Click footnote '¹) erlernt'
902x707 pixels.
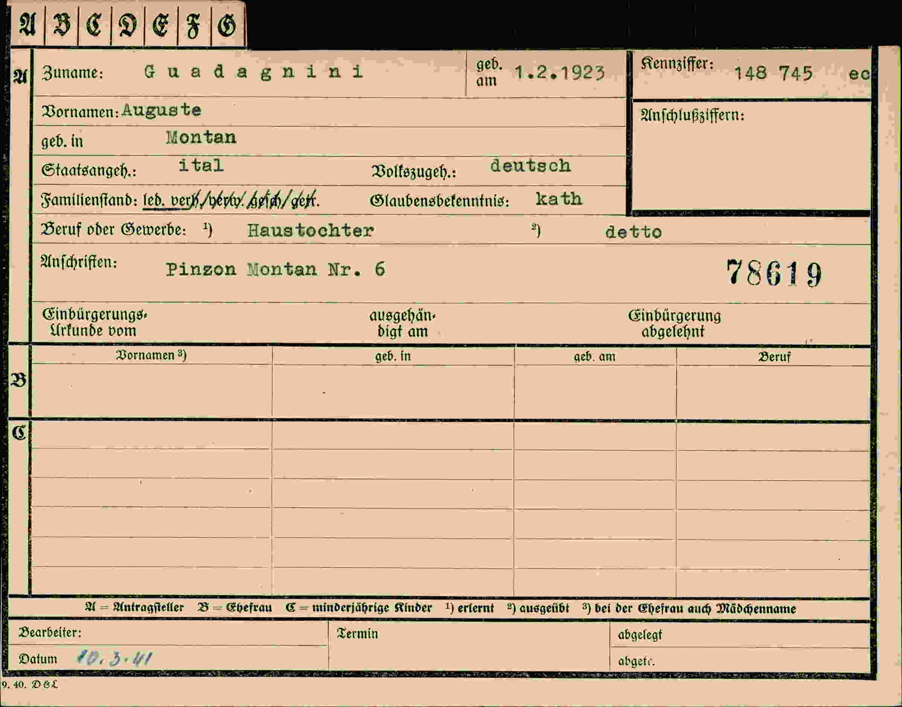[x=469, y=608]
